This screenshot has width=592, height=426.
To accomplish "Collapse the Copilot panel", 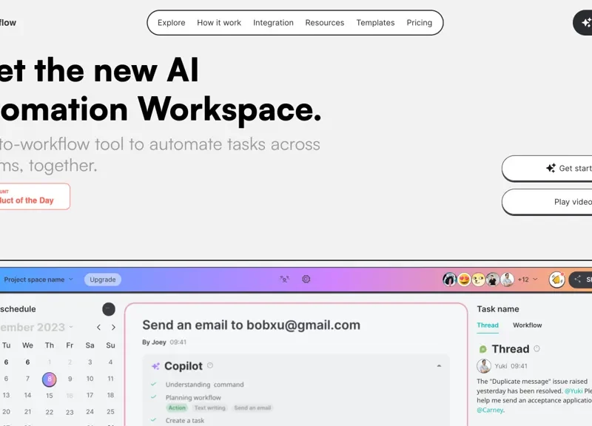I will pyautogui.click(x=439, y=366).
